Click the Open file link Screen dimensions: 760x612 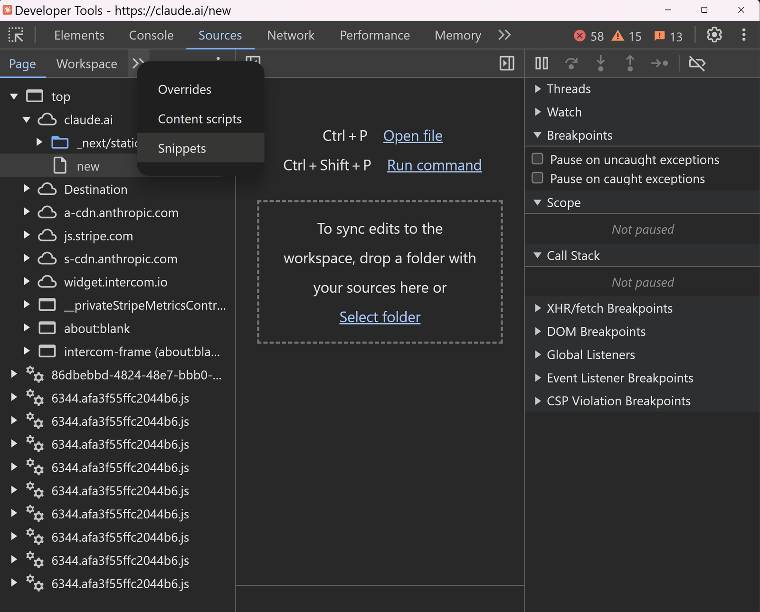coord(413,136)
